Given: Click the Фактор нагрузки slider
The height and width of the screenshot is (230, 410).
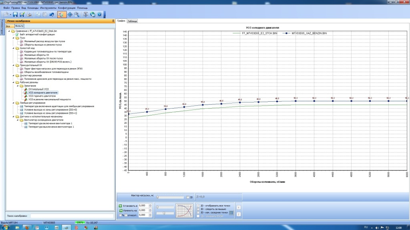Looking at the screenshot, I should coord(170,197).
